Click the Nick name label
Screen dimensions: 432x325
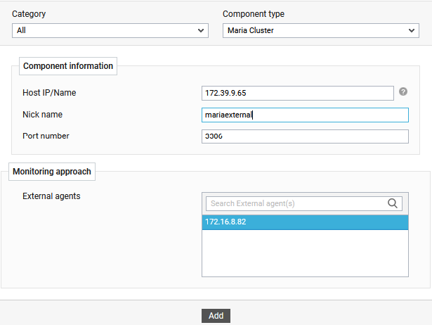(43, 114)
